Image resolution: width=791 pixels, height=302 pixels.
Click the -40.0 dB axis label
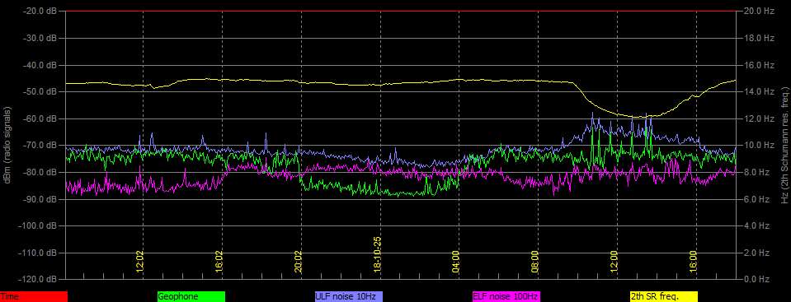[x=40, y=65]
